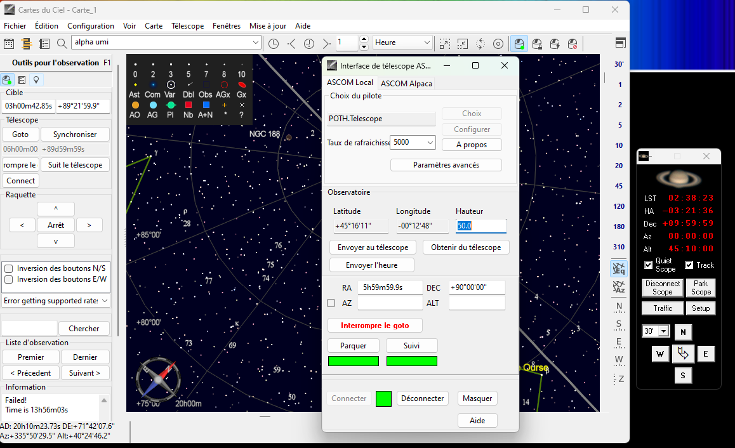Enable Inversion des boutons N/S checkbox

pyautogui.click(x=9, y=268)
